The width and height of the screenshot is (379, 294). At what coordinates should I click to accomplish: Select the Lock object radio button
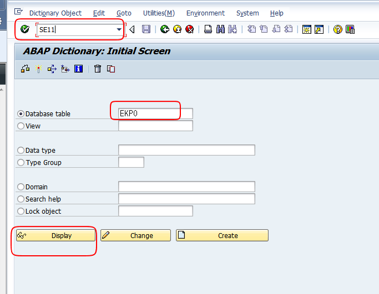21,212
